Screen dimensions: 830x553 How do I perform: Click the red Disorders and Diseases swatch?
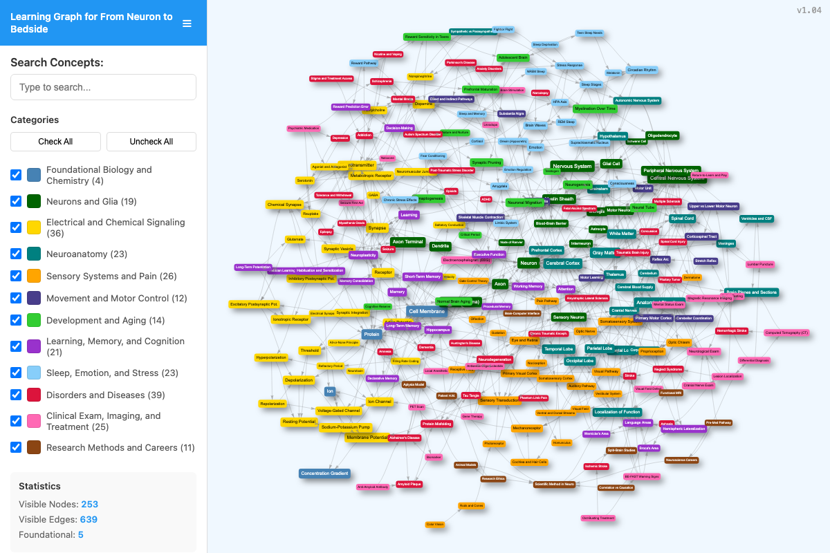point(34,395)
